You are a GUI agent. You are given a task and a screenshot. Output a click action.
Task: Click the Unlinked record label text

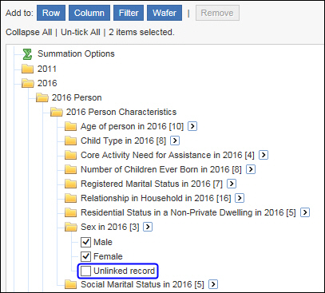124,271
